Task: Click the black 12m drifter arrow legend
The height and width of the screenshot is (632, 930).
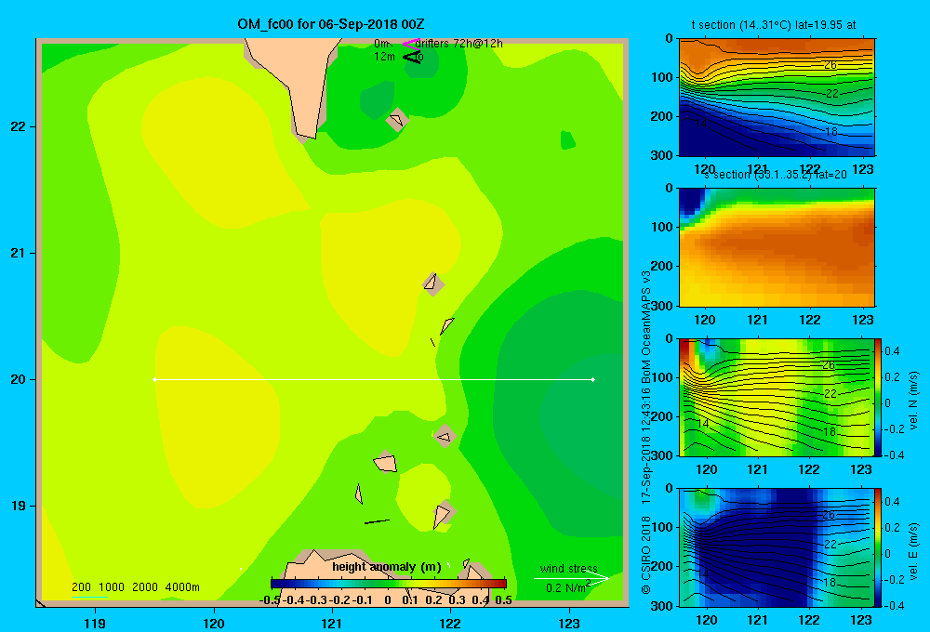Action: point(412,57)
